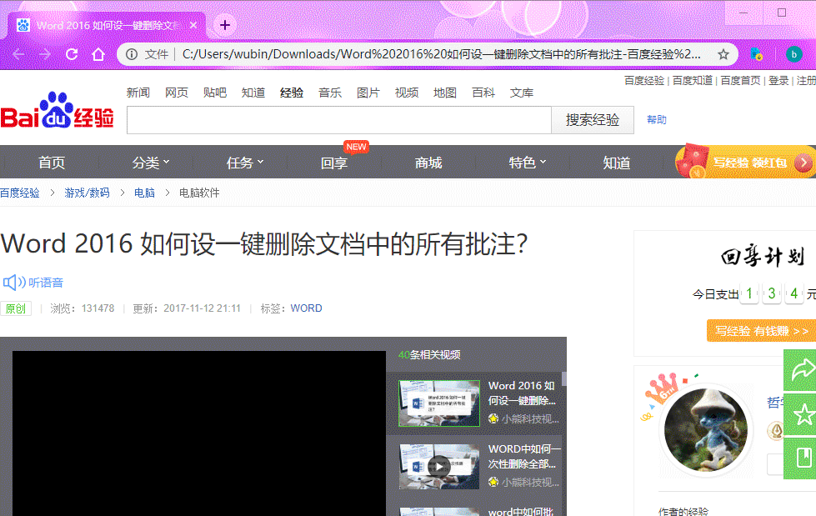Screen dimensions: 816x516
Task: Open the 帮助 help link
Action: (x=656, y=120)
